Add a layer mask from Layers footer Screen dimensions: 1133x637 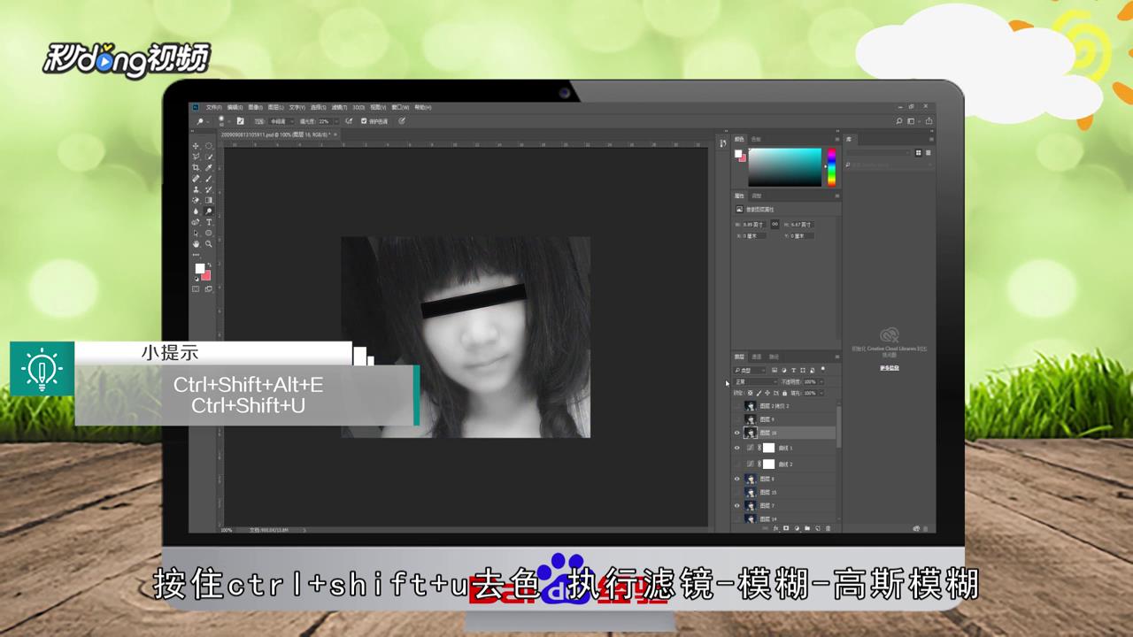point(786,528)
